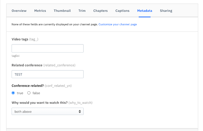This screenshot has width=203, height=131.
Task: Switch to the Metrics tab
Action: [40, 11]
